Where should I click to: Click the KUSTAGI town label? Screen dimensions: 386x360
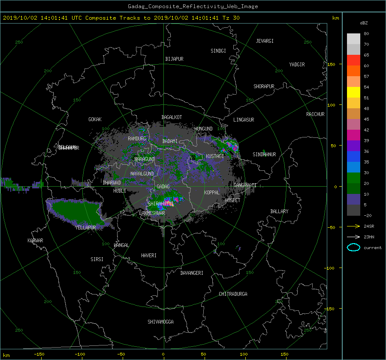(215, 156)
